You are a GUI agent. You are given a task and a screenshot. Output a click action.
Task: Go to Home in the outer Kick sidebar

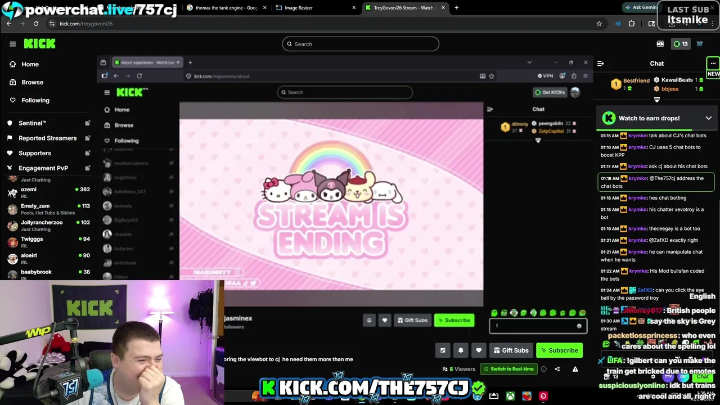24,64
